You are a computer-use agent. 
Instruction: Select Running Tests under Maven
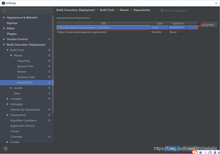26,77
